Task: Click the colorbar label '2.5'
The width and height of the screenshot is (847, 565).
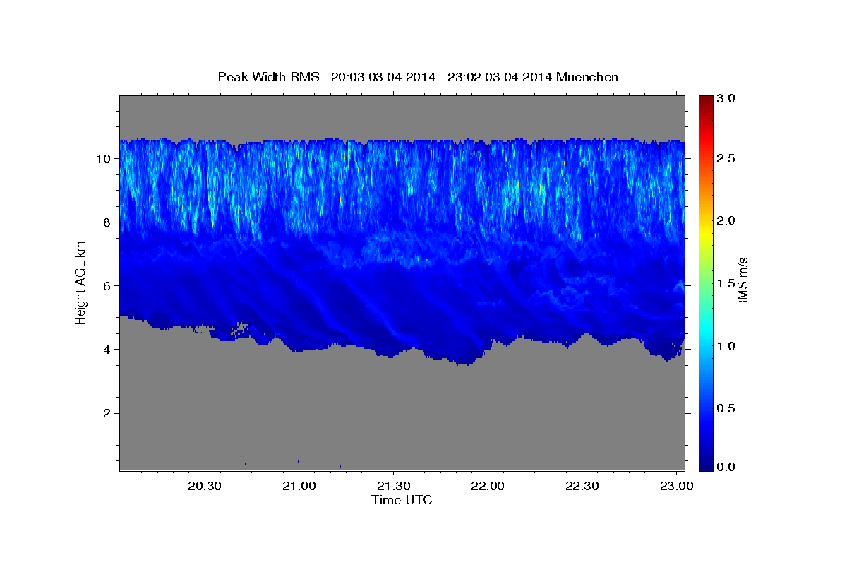Action: coord(727,159)
